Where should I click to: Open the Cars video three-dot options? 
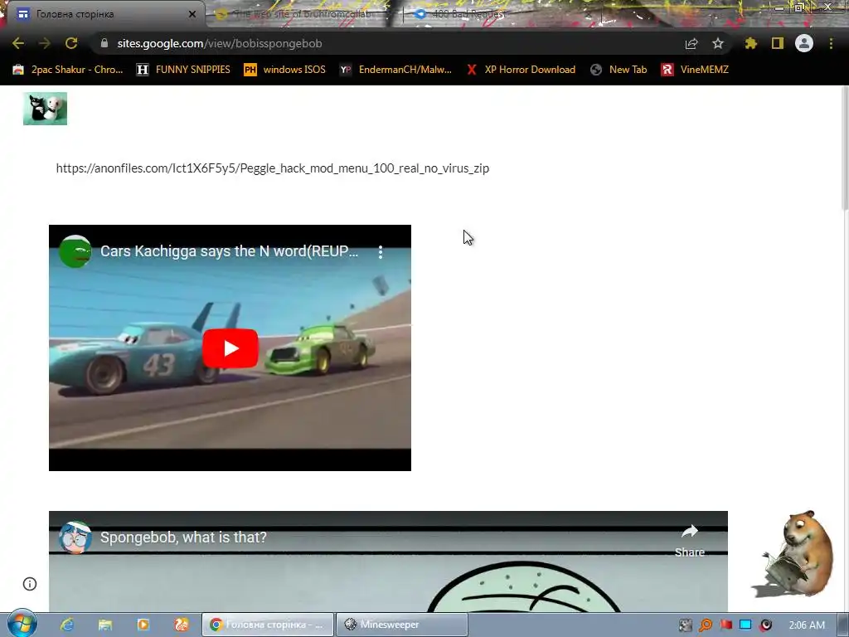pos(381,252)
